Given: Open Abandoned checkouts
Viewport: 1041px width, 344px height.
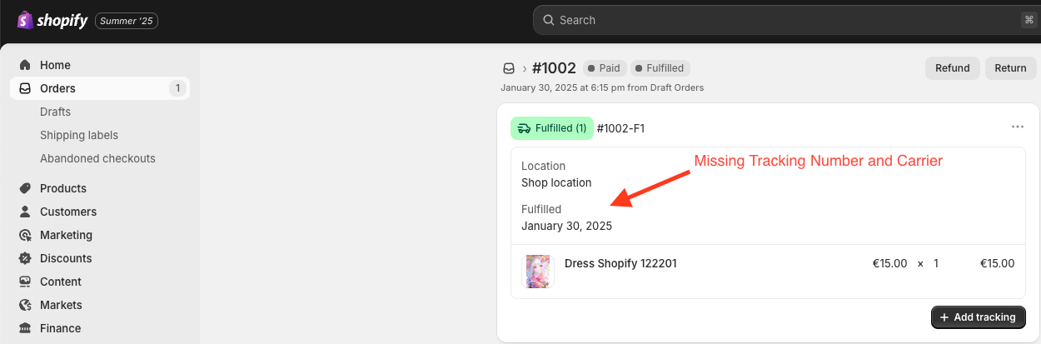Looking at the screenshot, I should tap(97, 158).
